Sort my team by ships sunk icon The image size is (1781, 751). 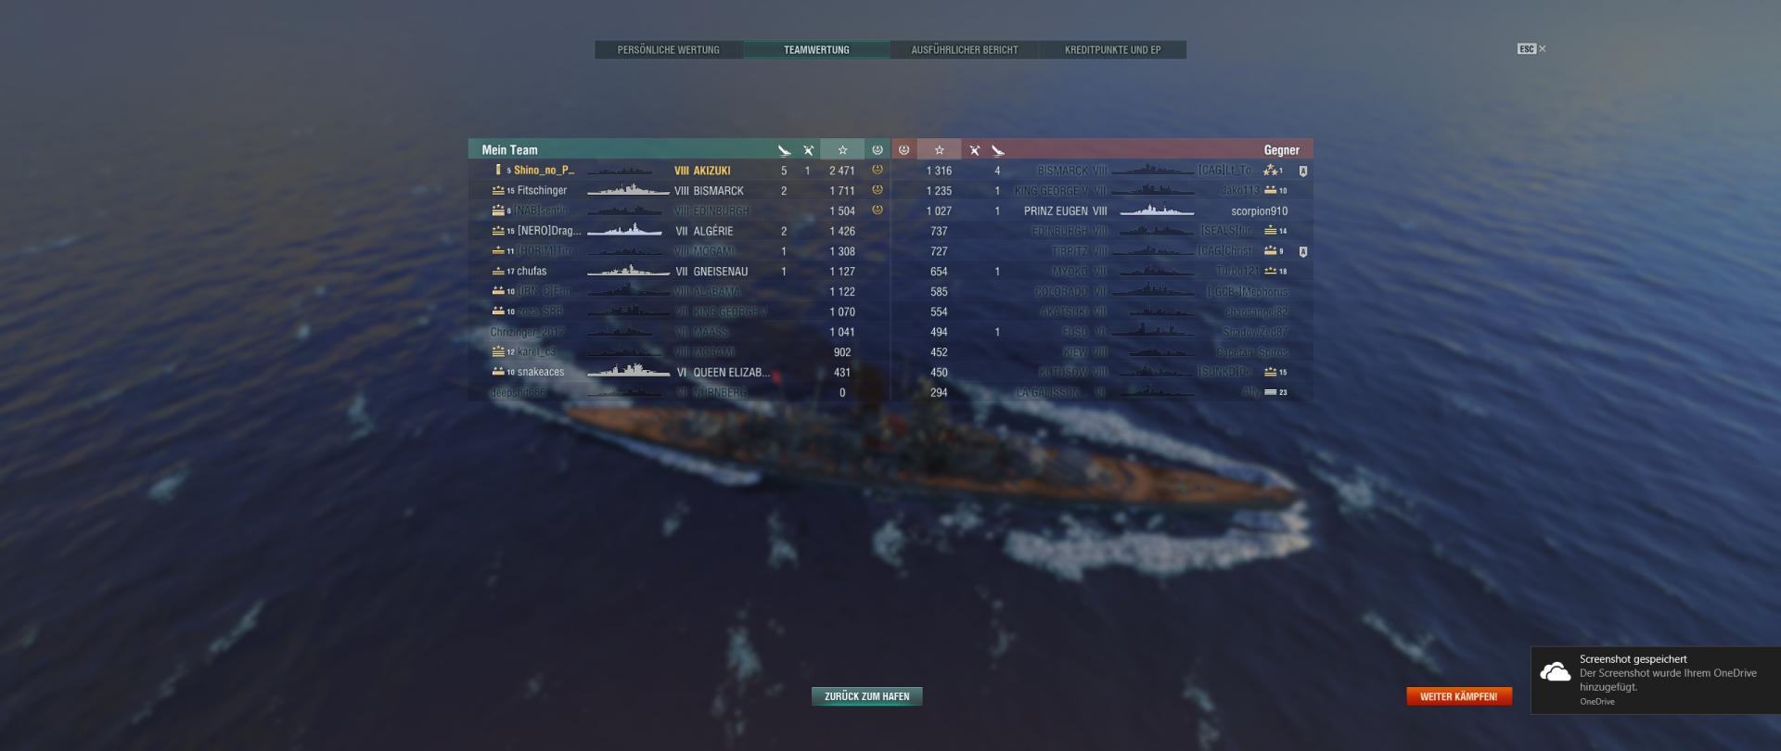click(784, 150)
